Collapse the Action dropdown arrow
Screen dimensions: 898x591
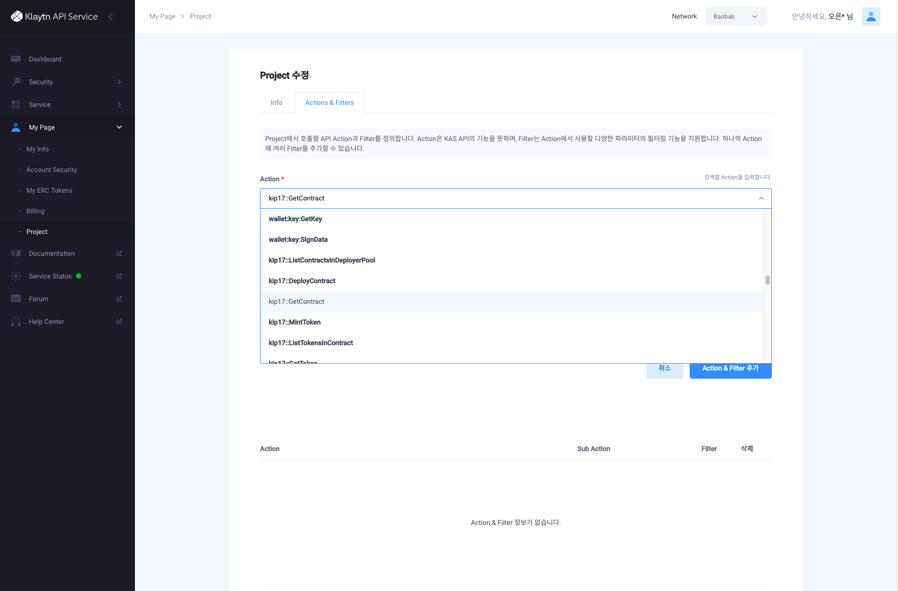tap(761, 198)
